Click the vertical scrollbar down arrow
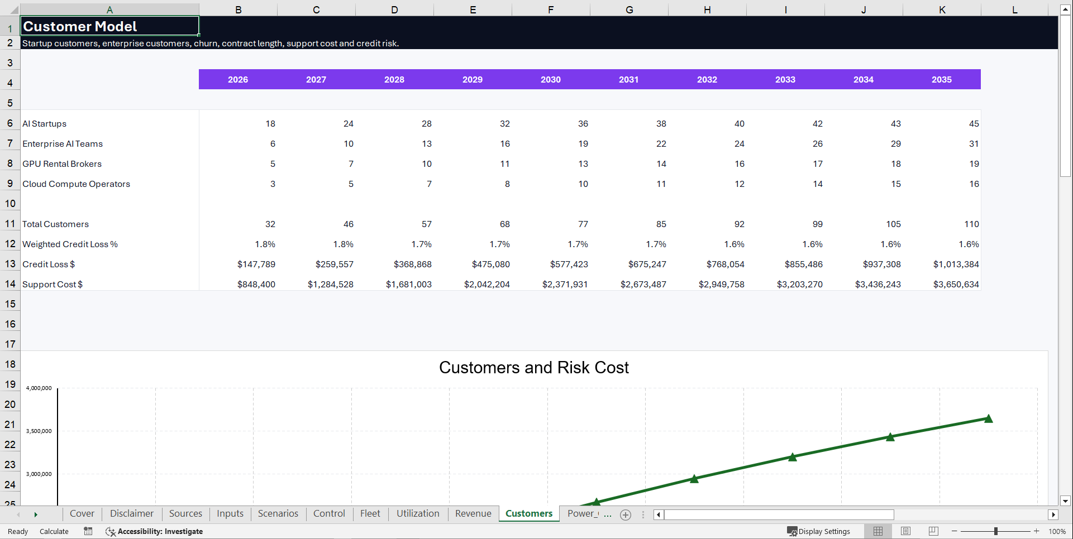 coord(1066,501)
